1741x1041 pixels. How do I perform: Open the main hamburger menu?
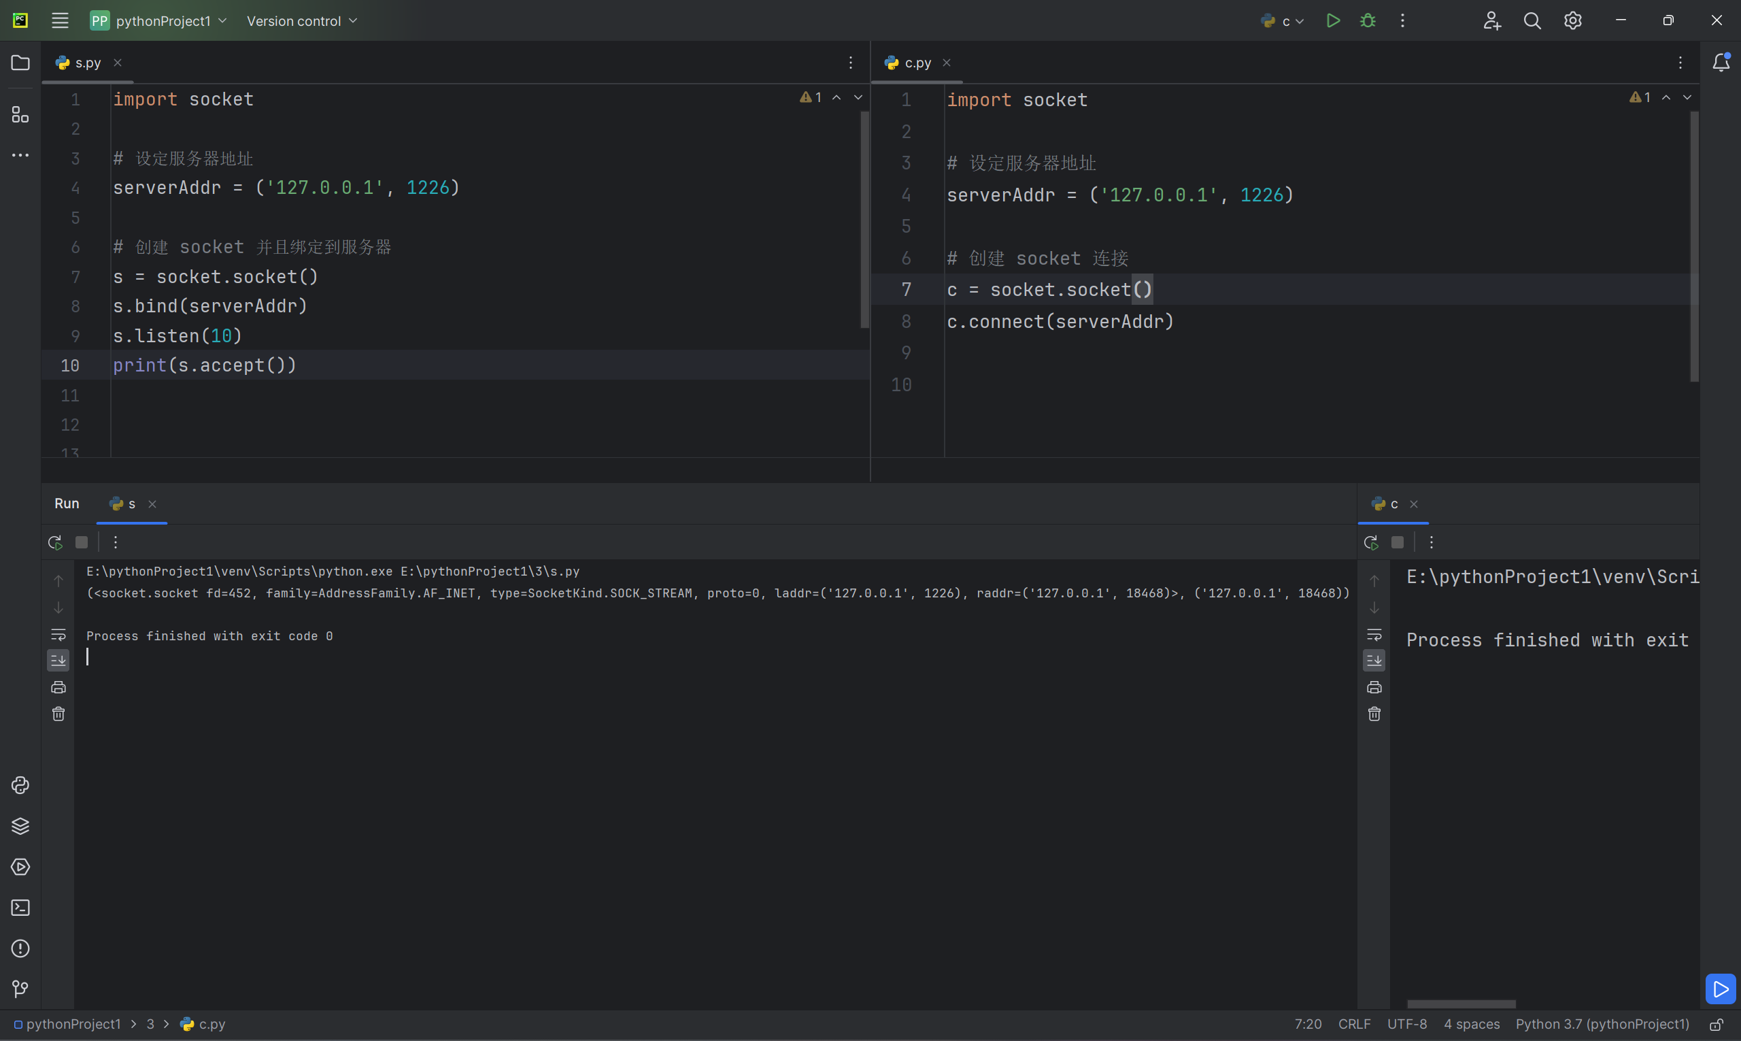[x=61, y=21]
